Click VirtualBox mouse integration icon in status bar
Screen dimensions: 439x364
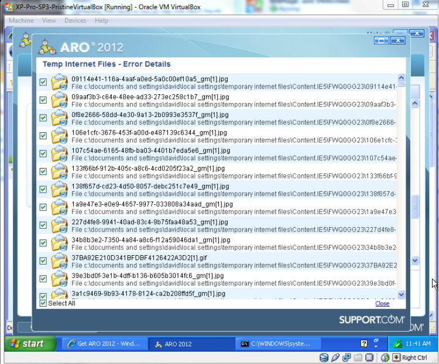coord(385,358)
